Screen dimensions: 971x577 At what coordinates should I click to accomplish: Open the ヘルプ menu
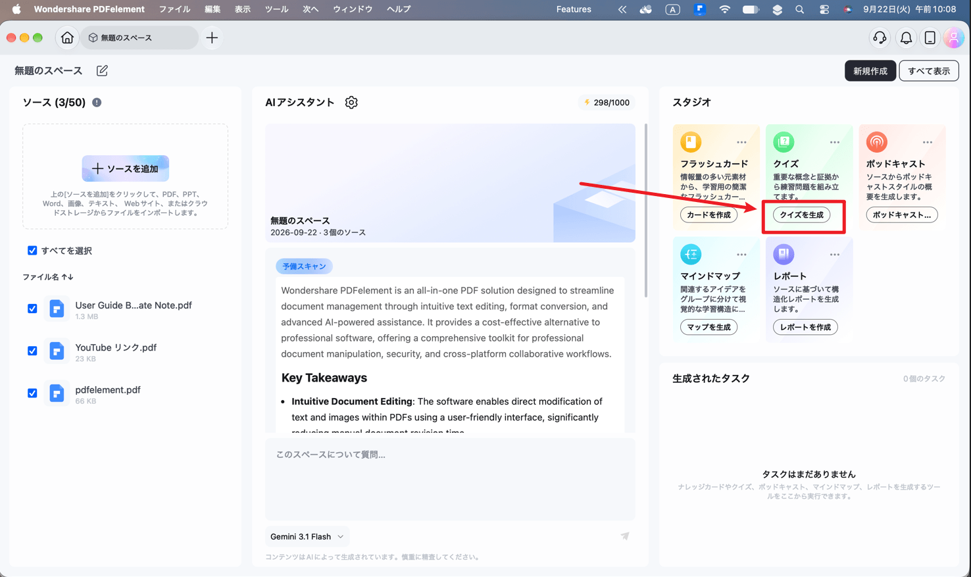399,9
